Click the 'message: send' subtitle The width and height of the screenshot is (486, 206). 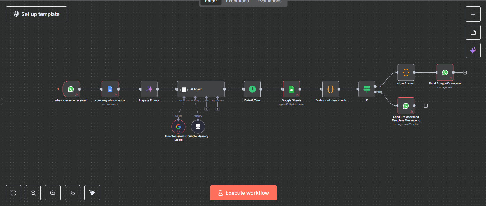pos(445,87)
